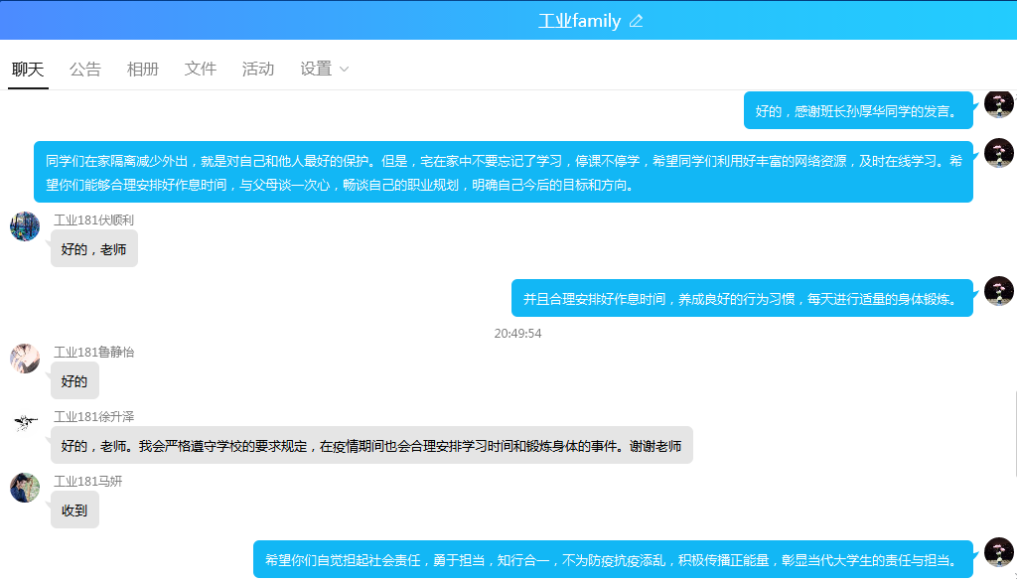Select message 希望你们自觉担起社会责任
Image resolution: width=1017 pixels, height=583 pixels.
[613, 559]
